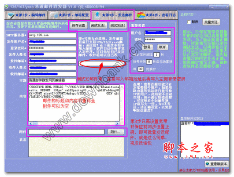Open step 1 edit mail tab
This screenshot has height=177, width=234.
click(26, 15)
